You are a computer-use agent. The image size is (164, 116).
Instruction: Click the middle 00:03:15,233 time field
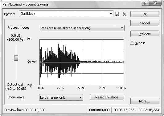(124, 110)
